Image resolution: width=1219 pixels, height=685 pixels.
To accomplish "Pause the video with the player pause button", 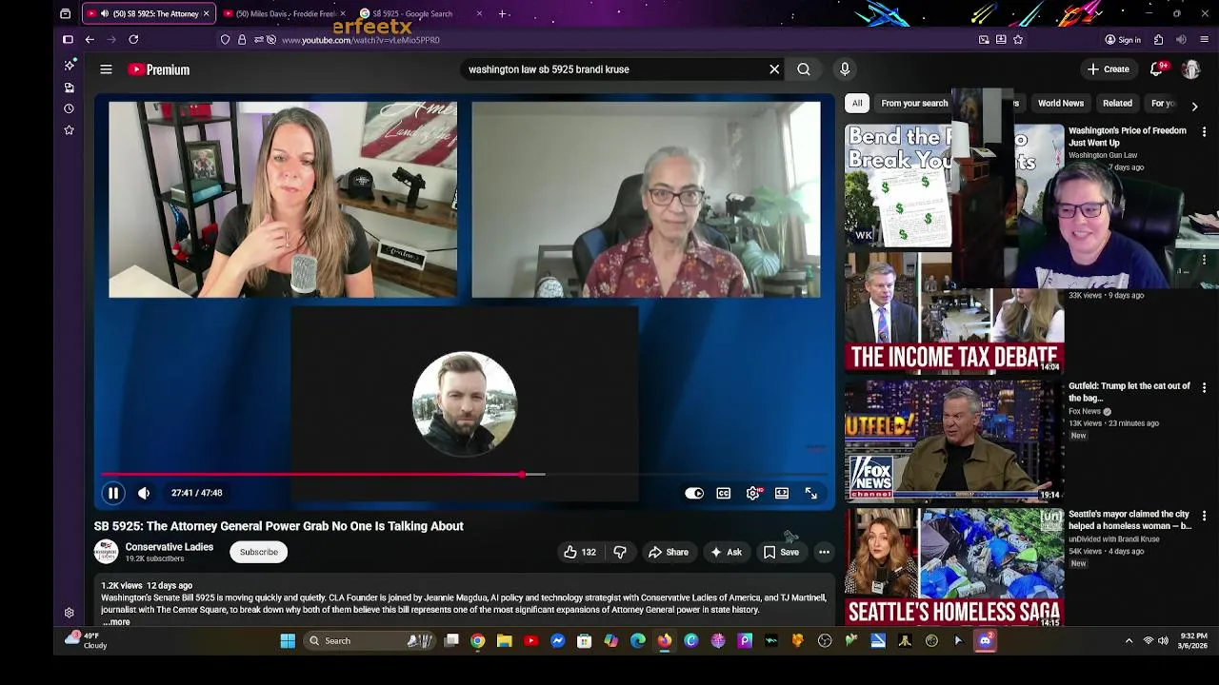I will tap(112, 493).
